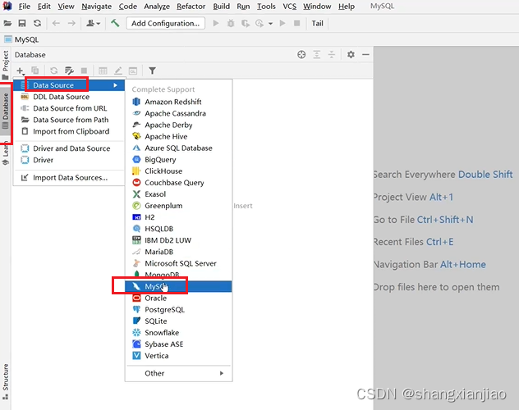
Task: Open Database panel settings gear
Action: point(351,54)
